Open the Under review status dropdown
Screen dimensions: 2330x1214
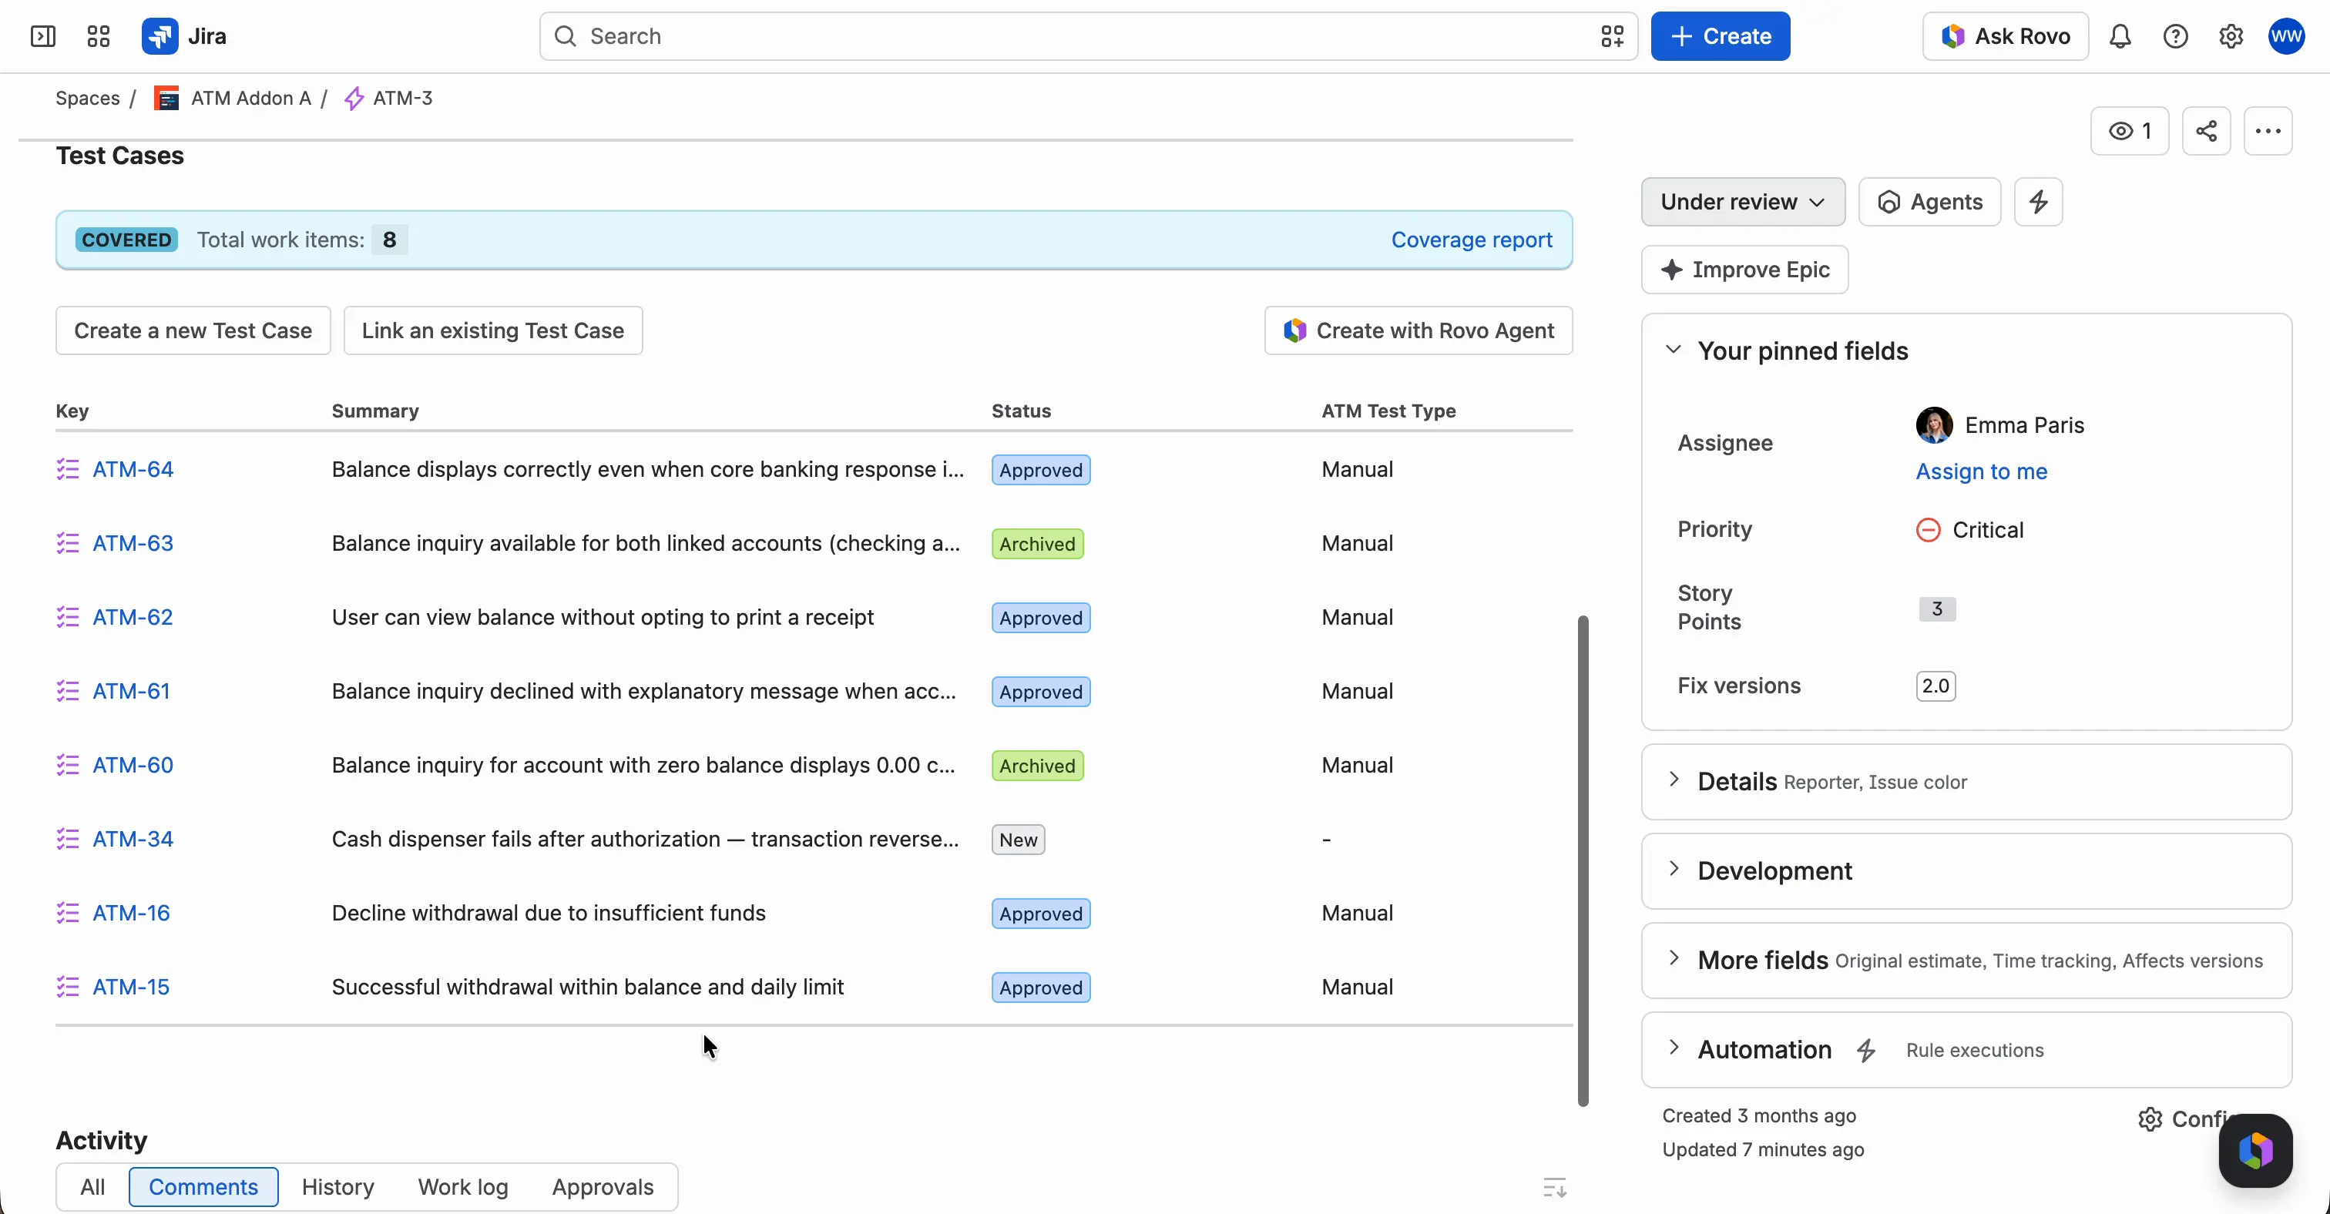1743,202
